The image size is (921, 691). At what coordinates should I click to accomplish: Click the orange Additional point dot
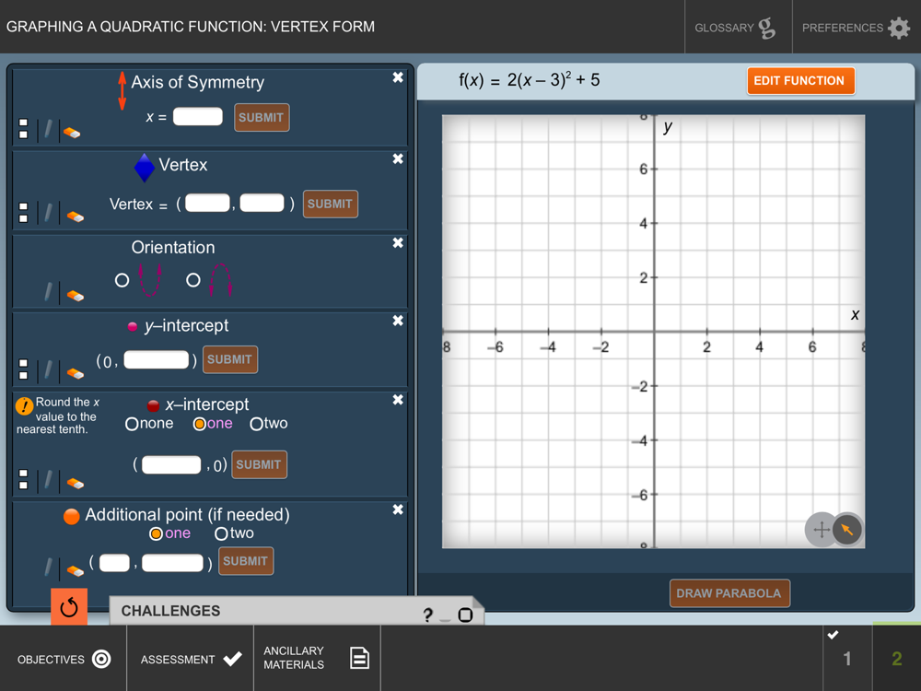pos(71,516)
